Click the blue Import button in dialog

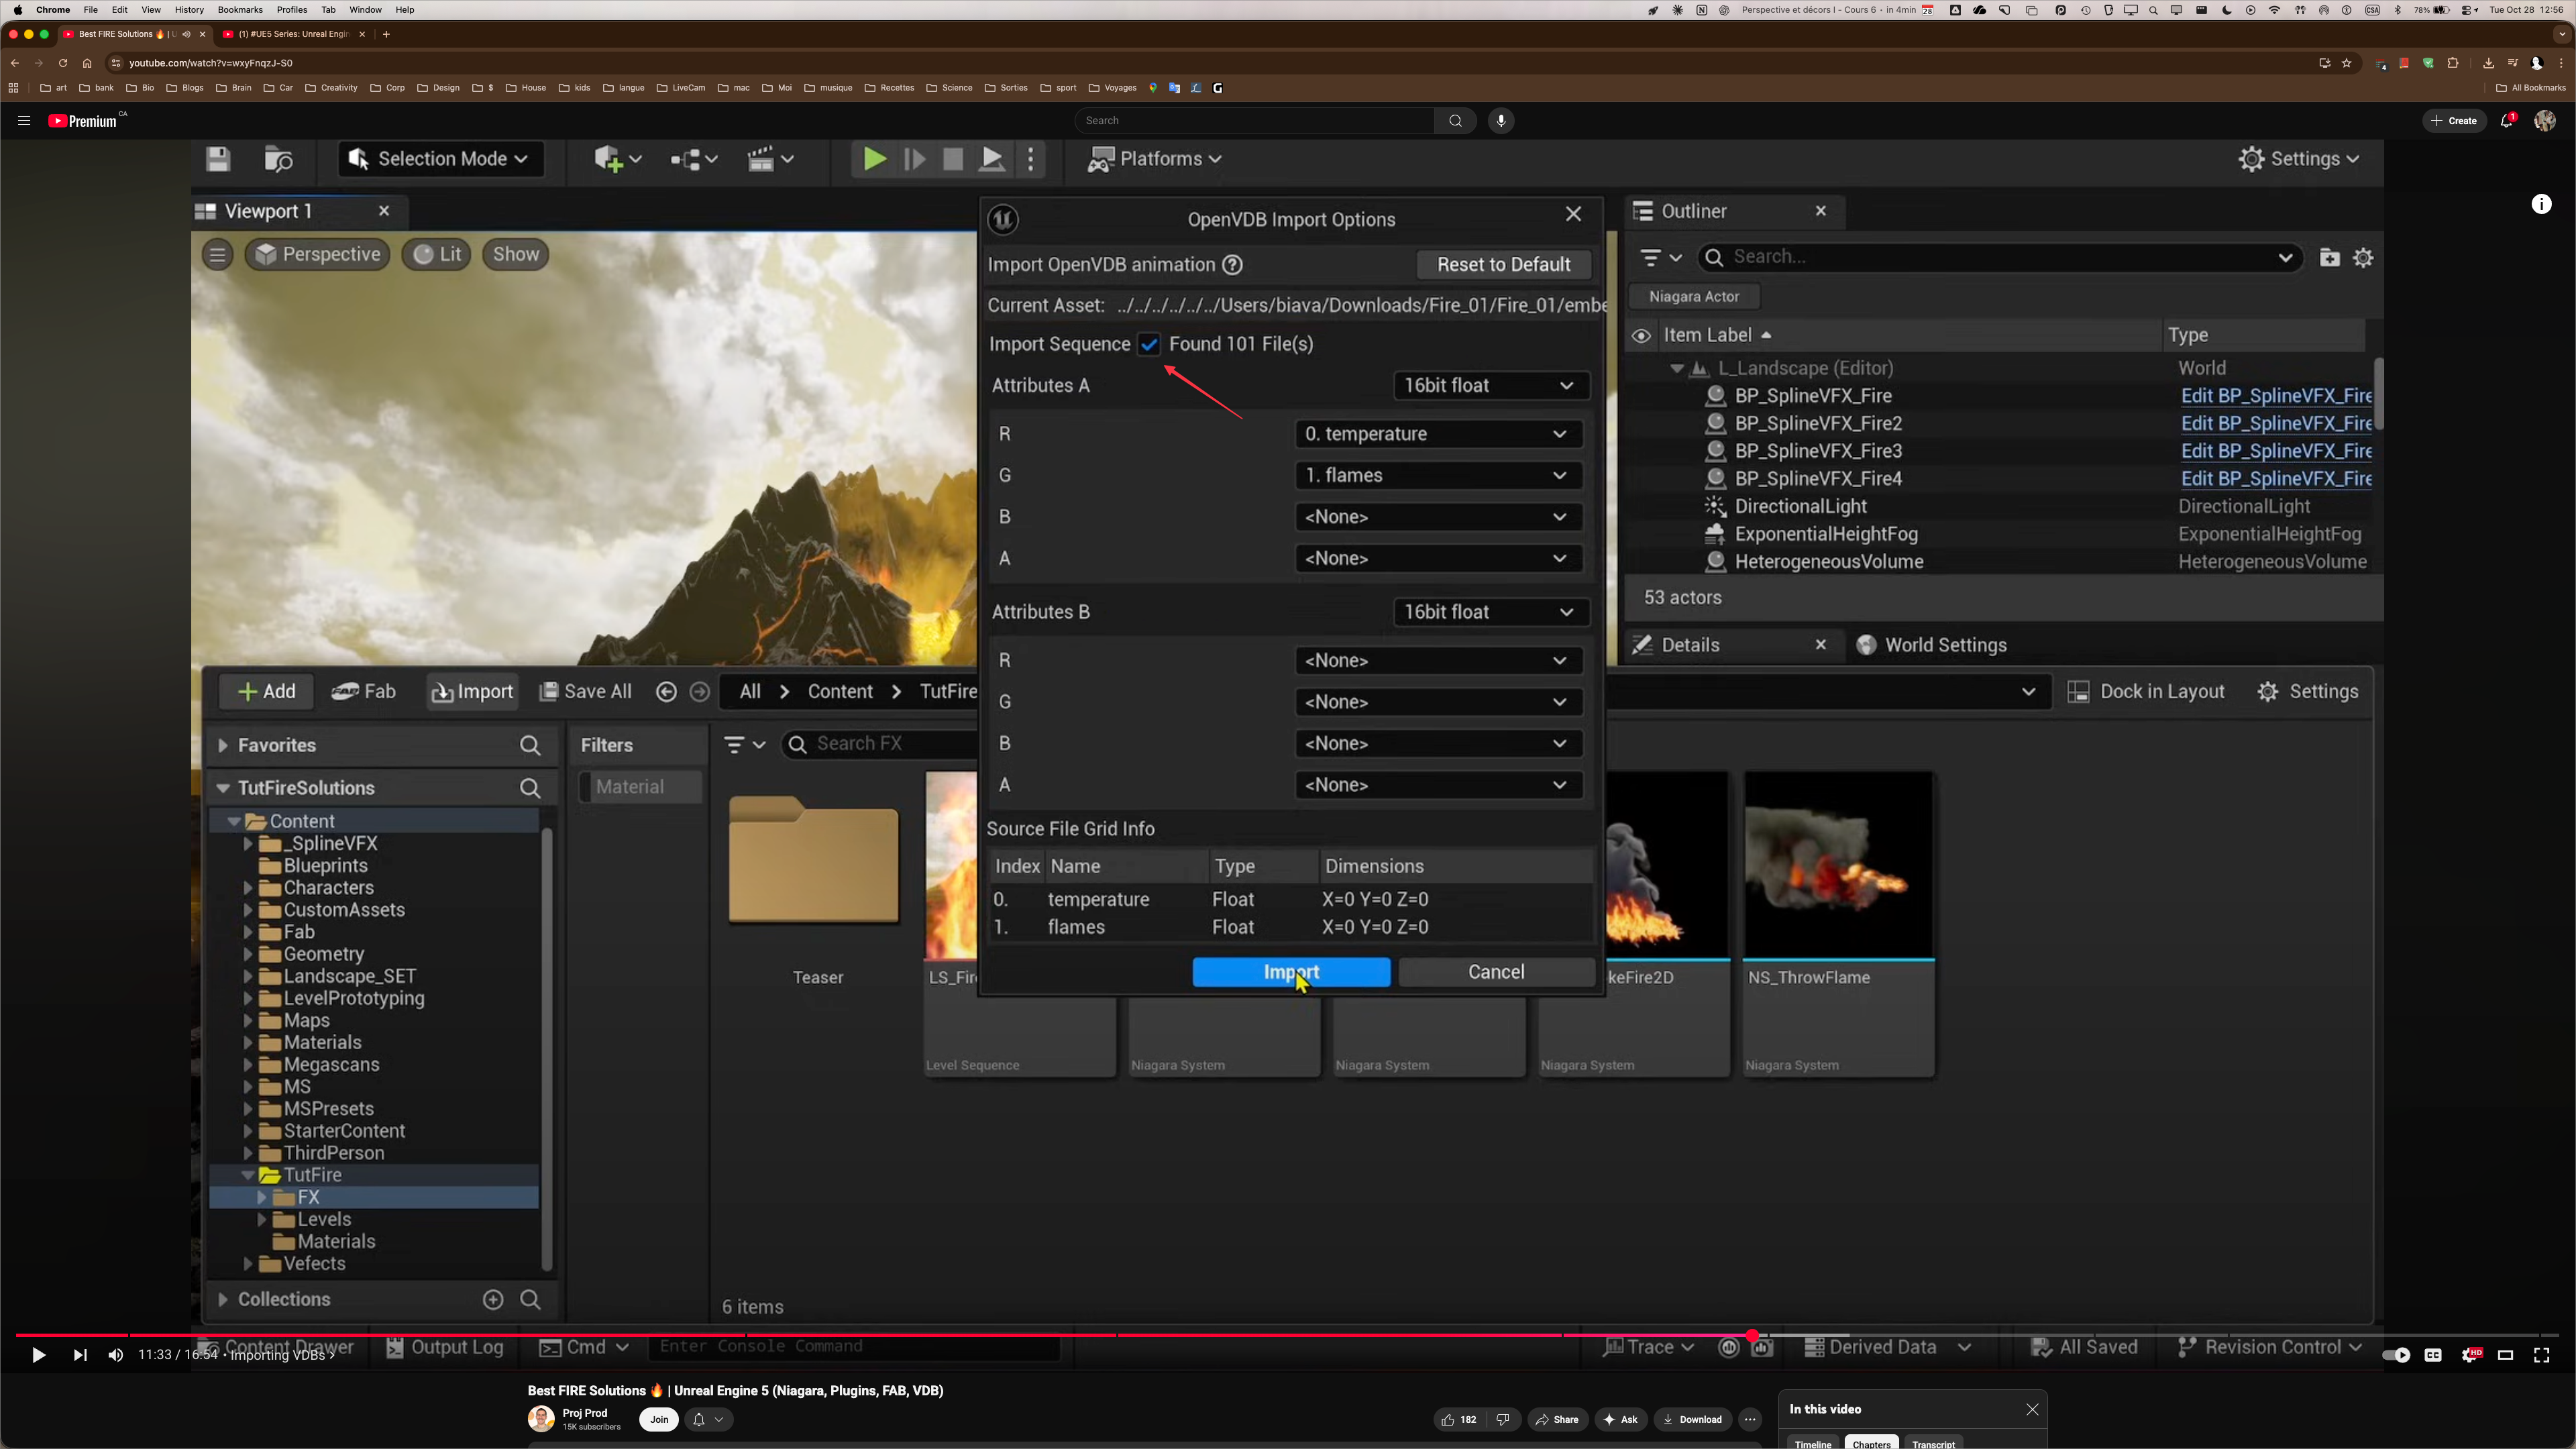(x=1291, y=973)
